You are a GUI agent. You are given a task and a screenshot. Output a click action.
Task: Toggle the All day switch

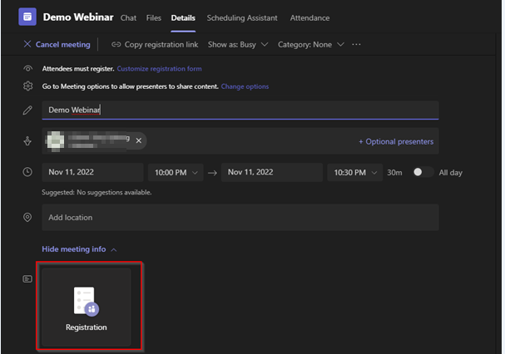click(x=423, y=172)
